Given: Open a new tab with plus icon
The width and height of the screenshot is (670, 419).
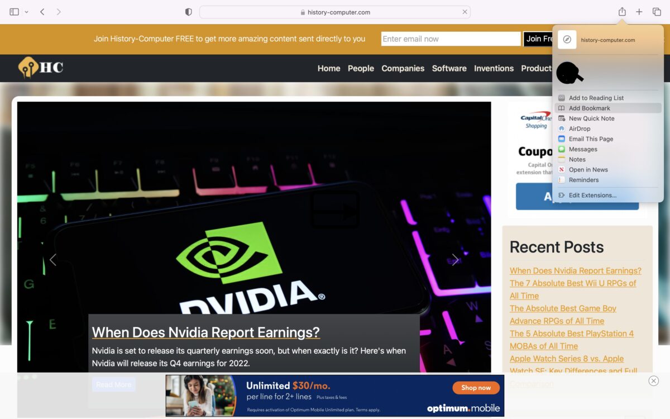Looking at the screenshot, I should tap(639, 12).
